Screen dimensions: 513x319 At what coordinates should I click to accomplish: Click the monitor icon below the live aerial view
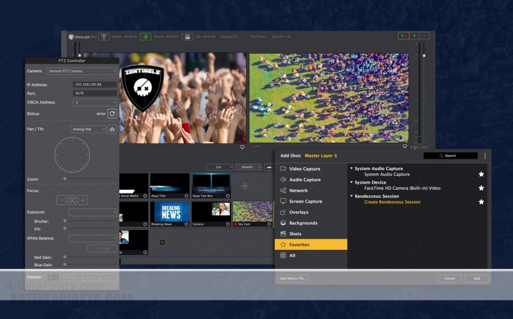click(x=405, y=146)
